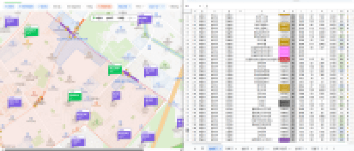Image resolution: width=354 pixels, height=151 pixels.
Task: Click the green marker in the lower-middle map
Action: tap(75, 96)
